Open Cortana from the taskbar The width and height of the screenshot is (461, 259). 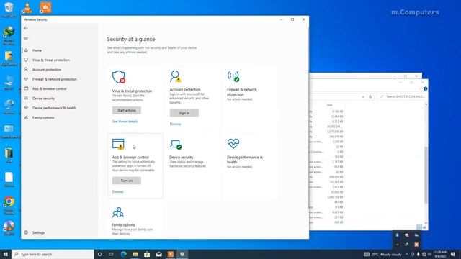pyautogui.click(x=99, y=254)
